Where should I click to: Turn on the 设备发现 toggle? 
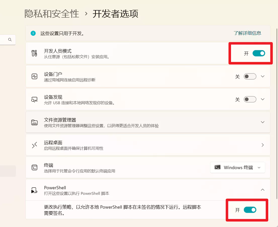pyautogui.click(x=250, y=99)
